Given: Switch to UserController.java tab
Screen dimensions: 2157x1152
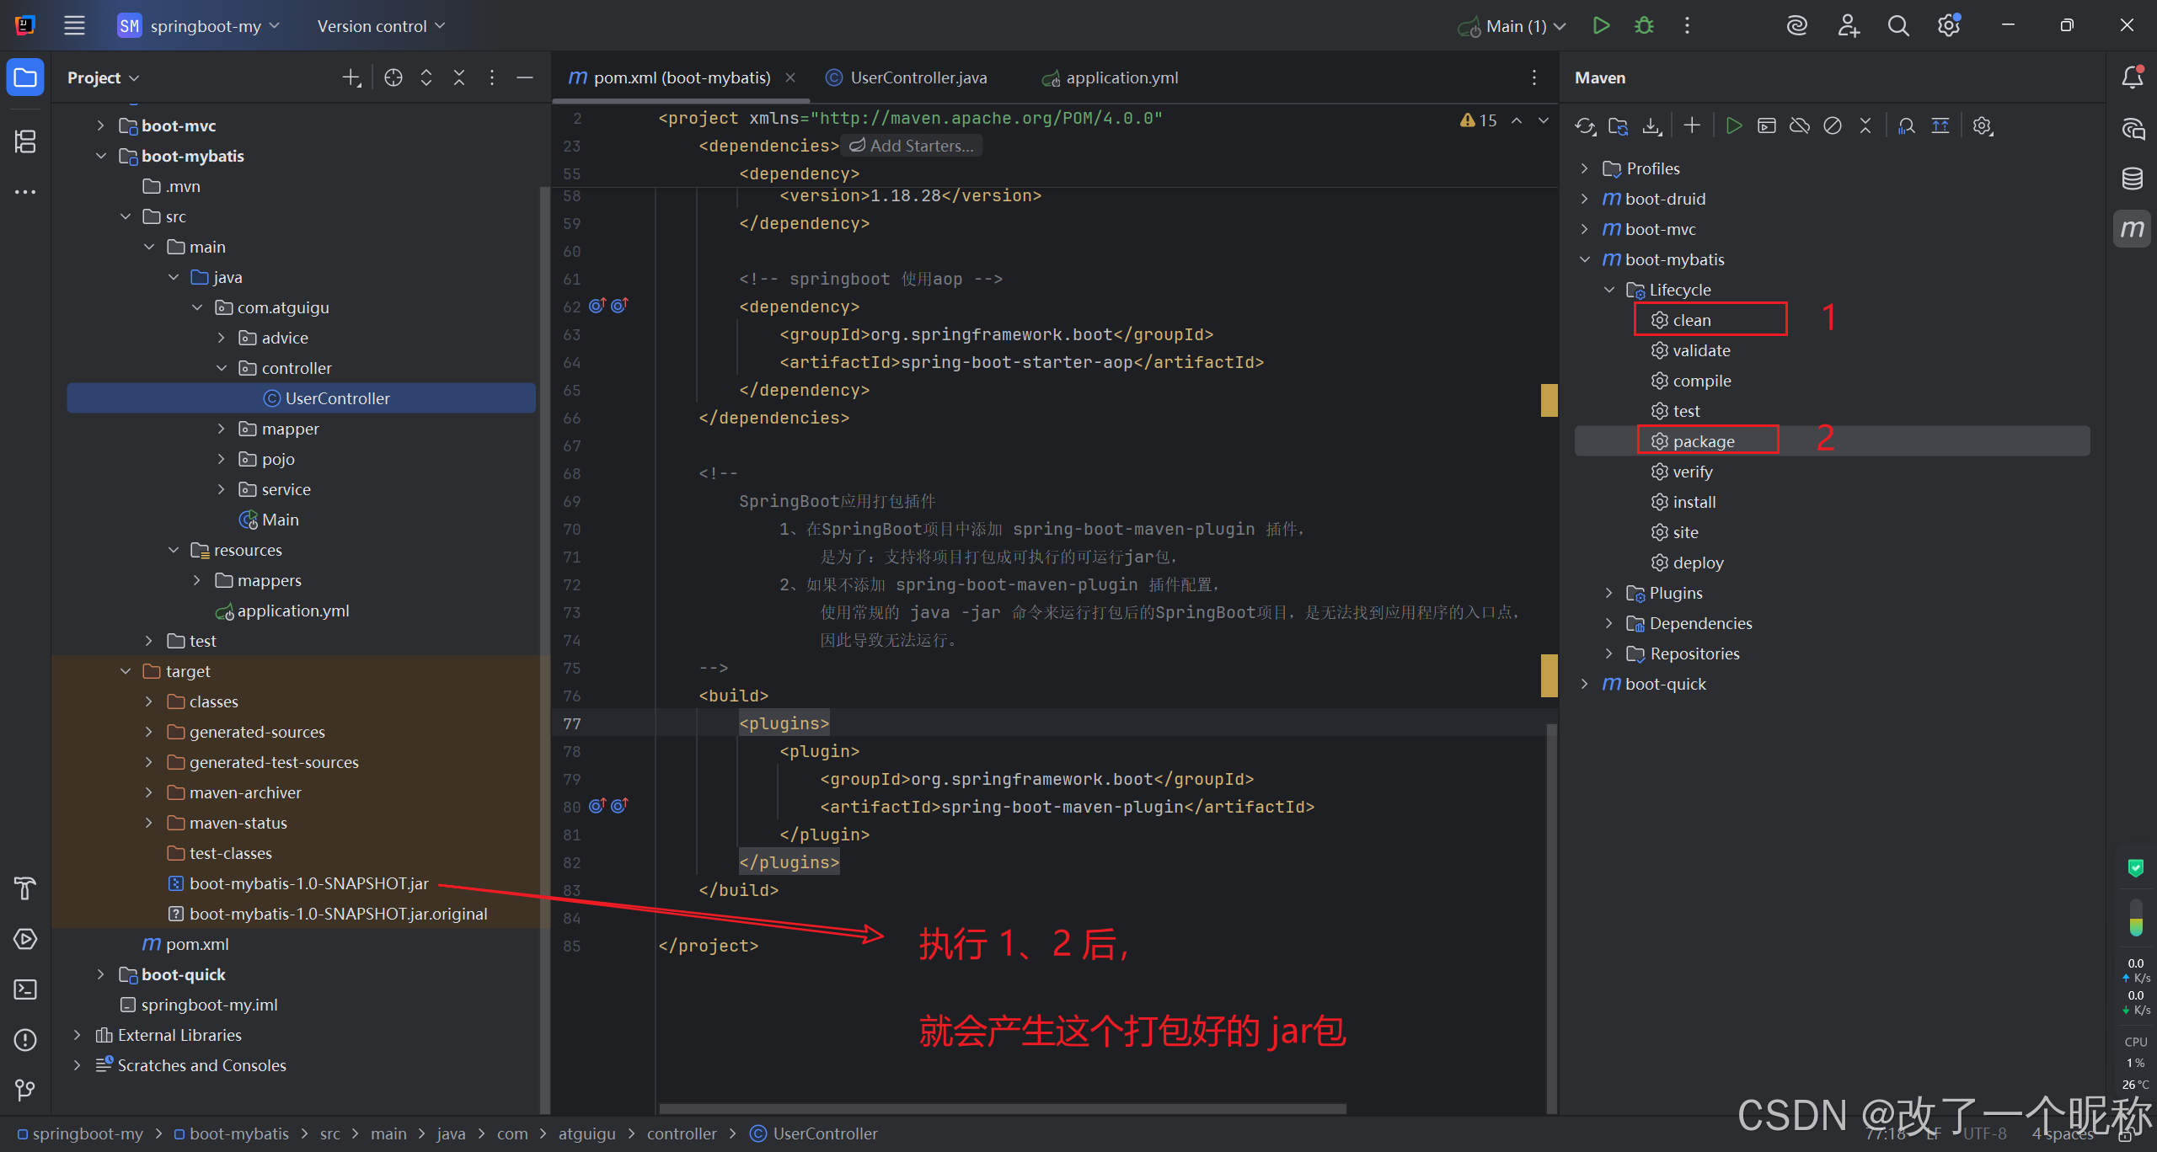Looking at the screenshot, I should click(x=918, y=77).
